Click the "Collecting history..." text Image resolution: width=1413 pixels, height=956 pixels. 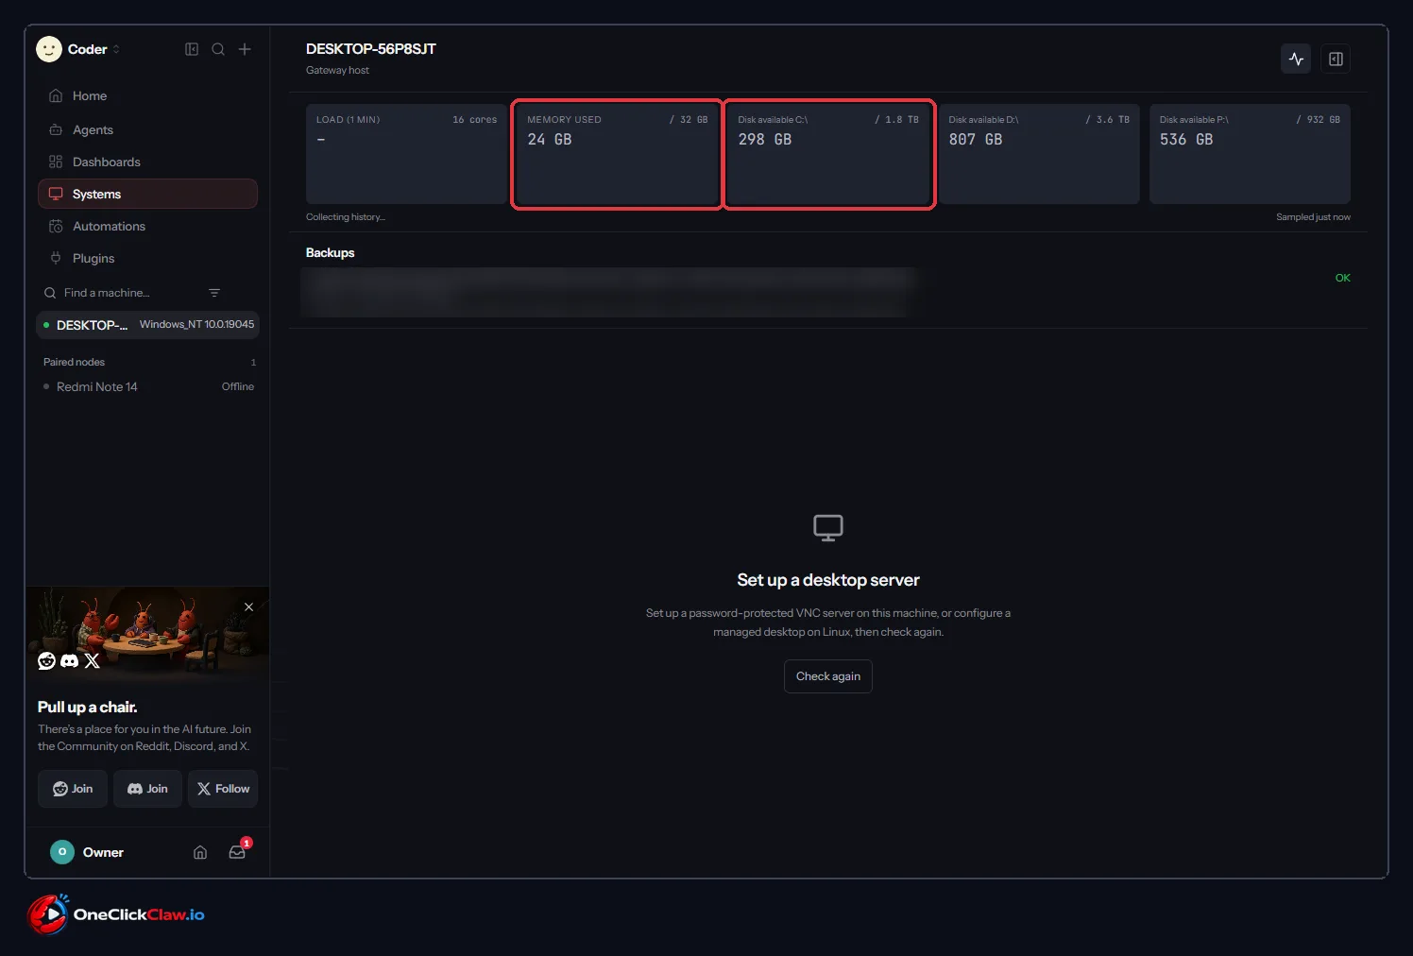346,217
